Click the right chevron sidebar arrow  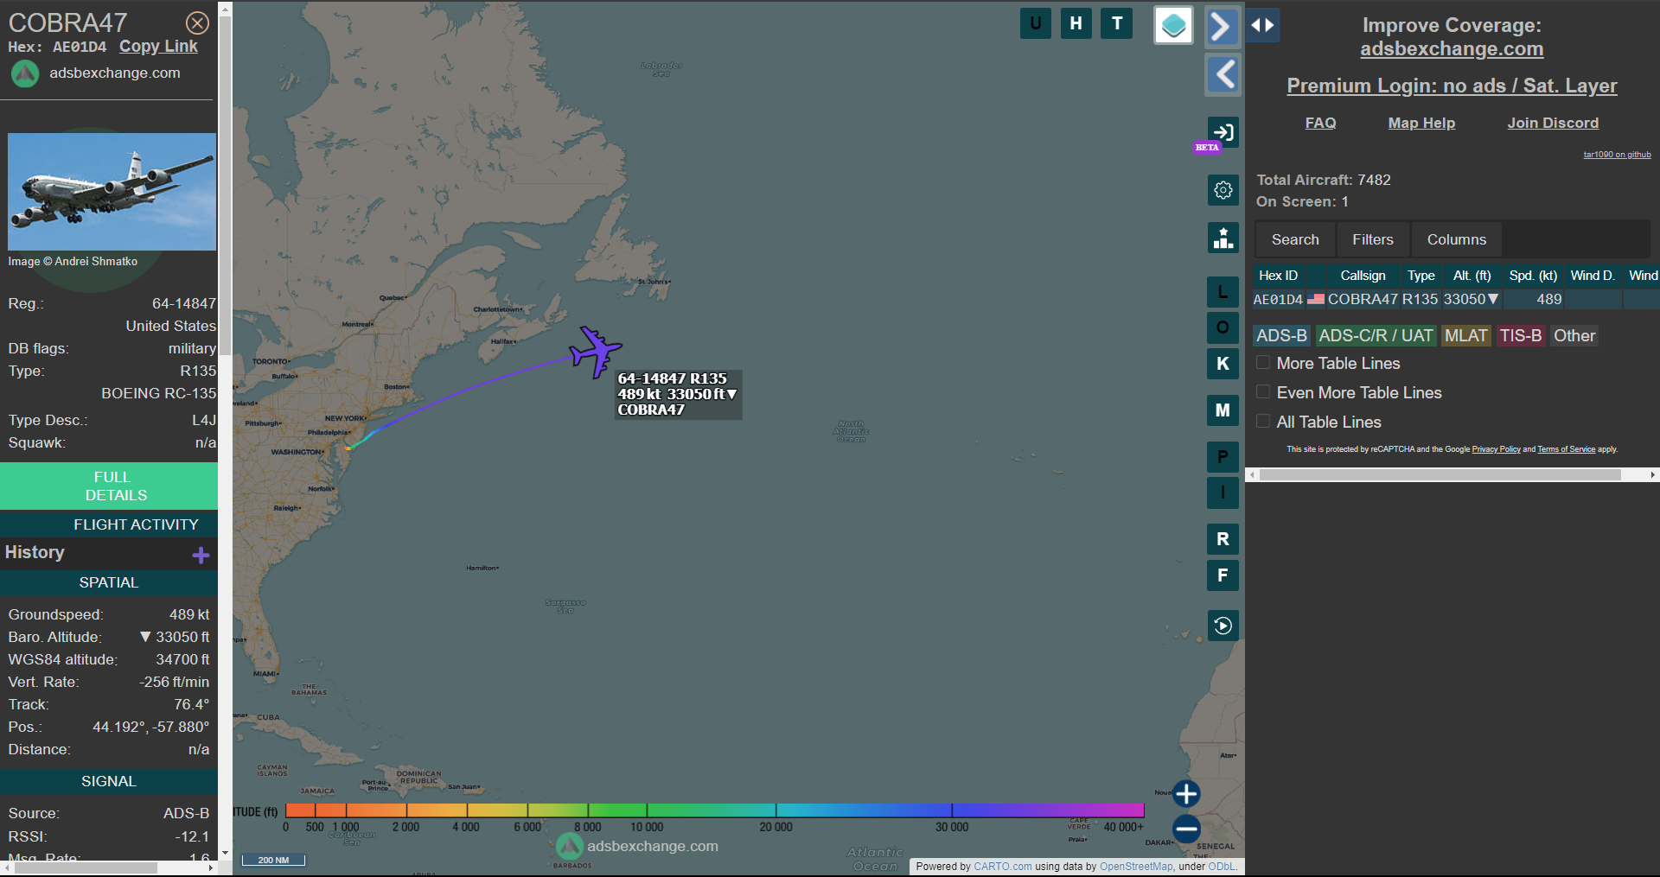point(1222,27)
